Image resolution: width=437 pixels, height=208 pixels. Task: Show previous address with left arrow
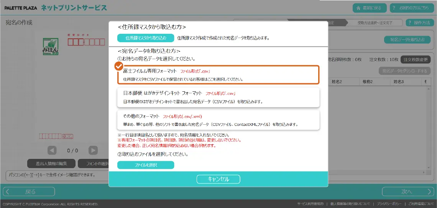(52, 150)
